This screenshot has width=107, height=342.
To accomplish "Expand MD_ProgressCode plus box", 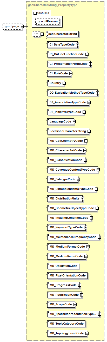I will [80, 285].
